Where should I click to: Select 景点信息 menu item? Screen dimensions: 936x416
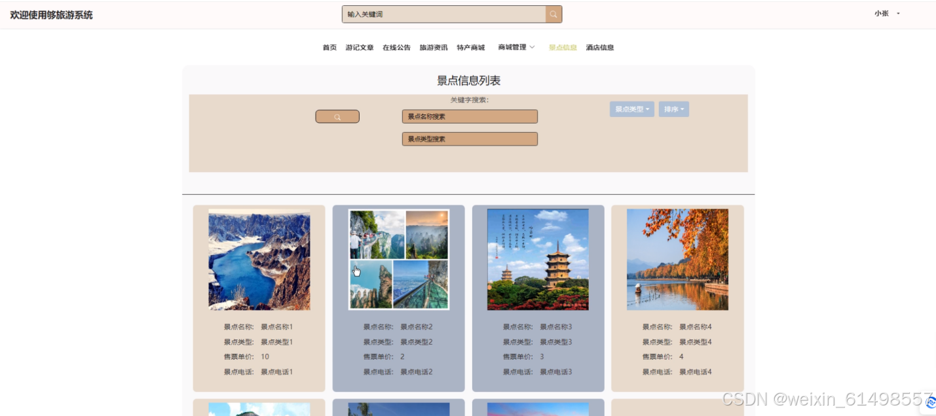(563, 48)
